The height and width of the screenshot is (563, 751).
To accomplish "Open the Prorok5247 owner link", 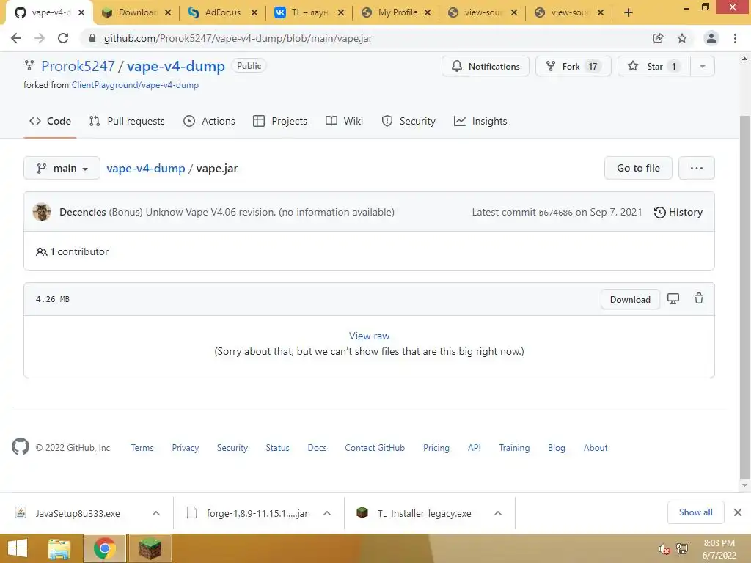I will (78, 66).
